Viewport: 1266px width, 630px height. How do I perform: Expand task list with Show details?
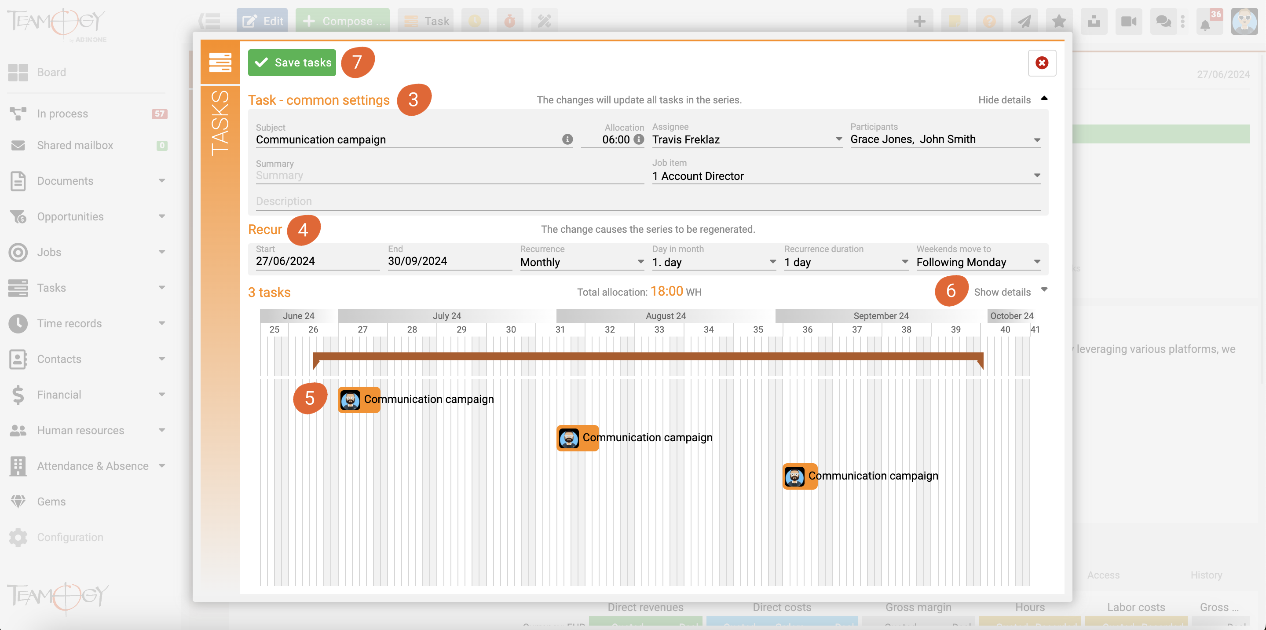tap(1010, 292)
